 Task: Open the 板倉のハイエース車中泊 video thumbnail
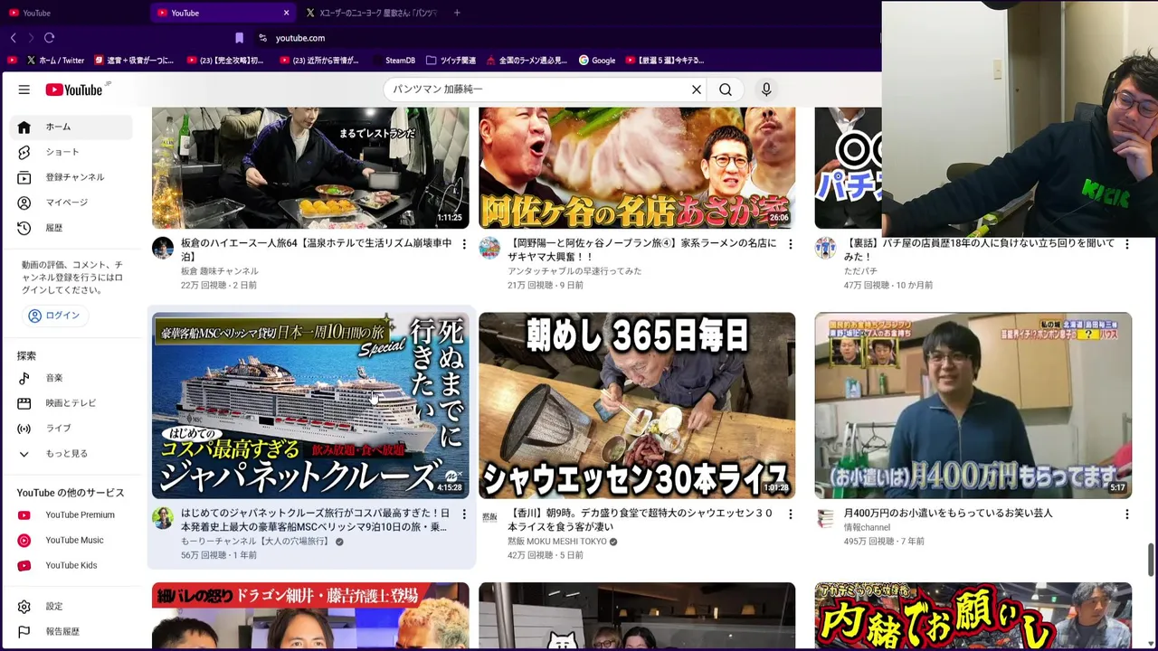[x=310, y=167]
